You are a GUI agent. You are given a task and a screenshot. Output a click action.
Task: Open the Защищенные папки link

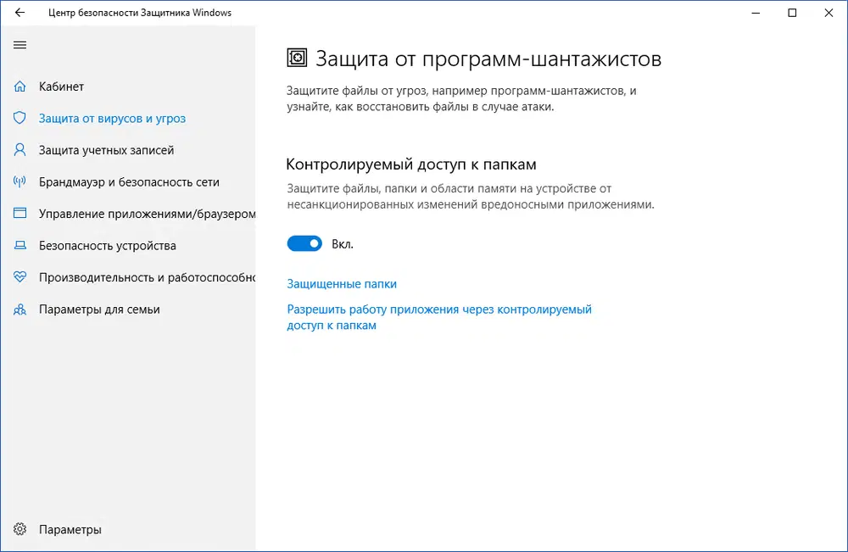point(342,283)
